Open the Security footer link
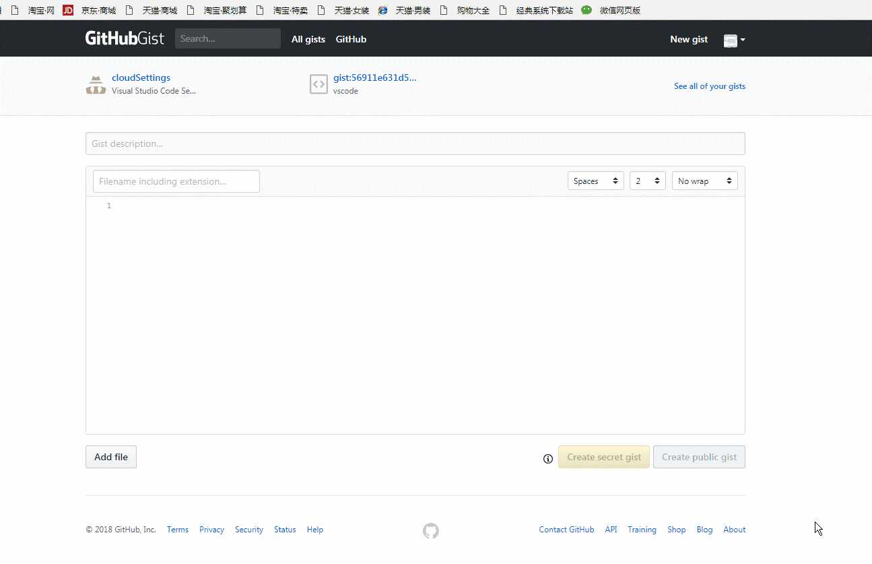This screenshot has width=872, height=564. coord(249,530)
